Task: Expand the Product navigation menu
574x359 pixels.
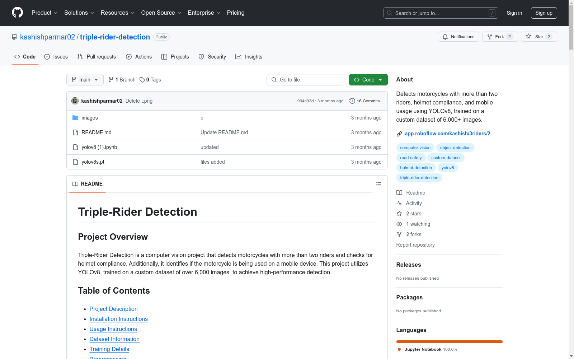Action: coord(44,13)
